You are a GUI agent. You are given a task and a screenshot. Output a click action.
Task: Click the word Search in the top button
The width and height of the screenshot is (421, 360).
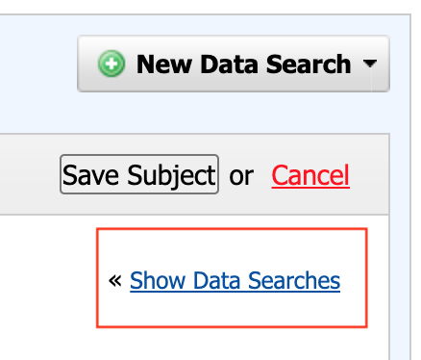click(309, 64)
